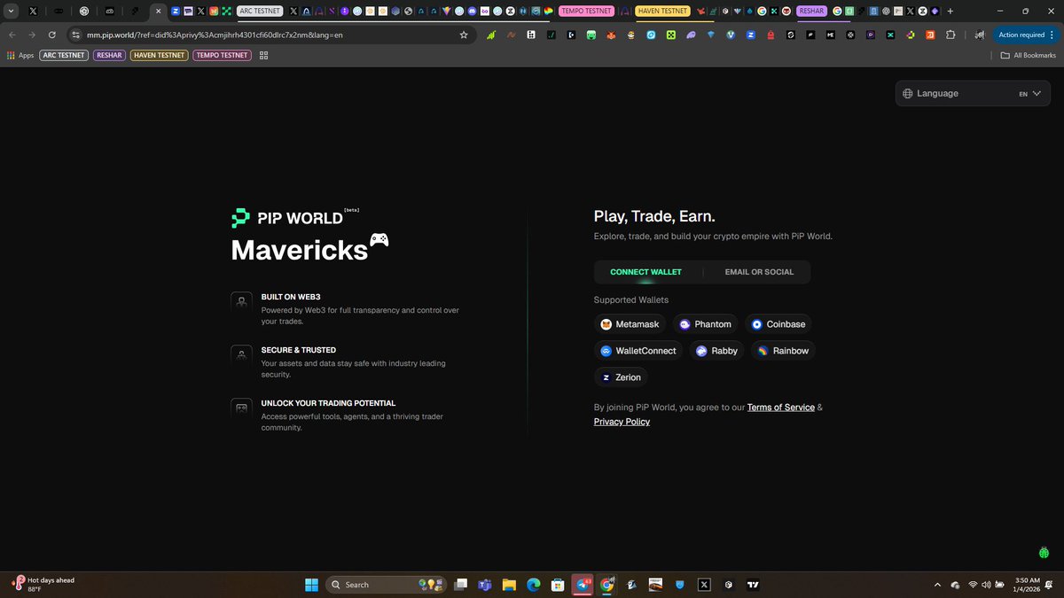Viewport: 1064px width, 598px height.
Task: Open the MetaMask fox browser extension
Action: [x=612, y=35]
